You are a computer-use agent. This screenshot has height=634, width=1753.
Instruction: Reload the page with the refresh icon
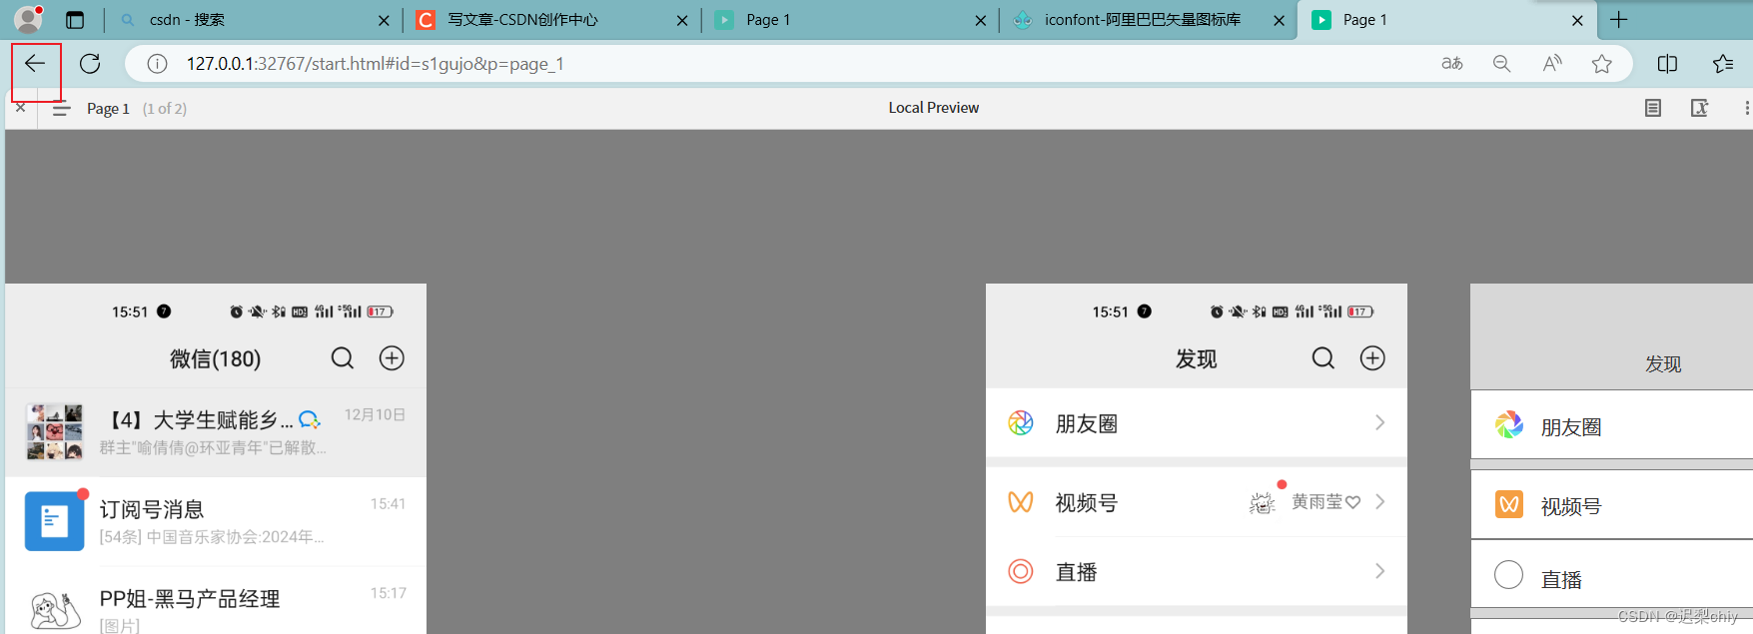coord(90,64)
